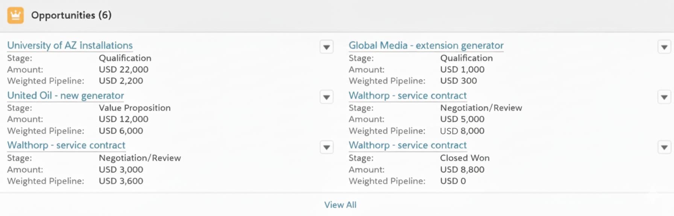
Task: Open Global Media extension generator opportunity
Action: pyautogui.click(x=426, y=45)
